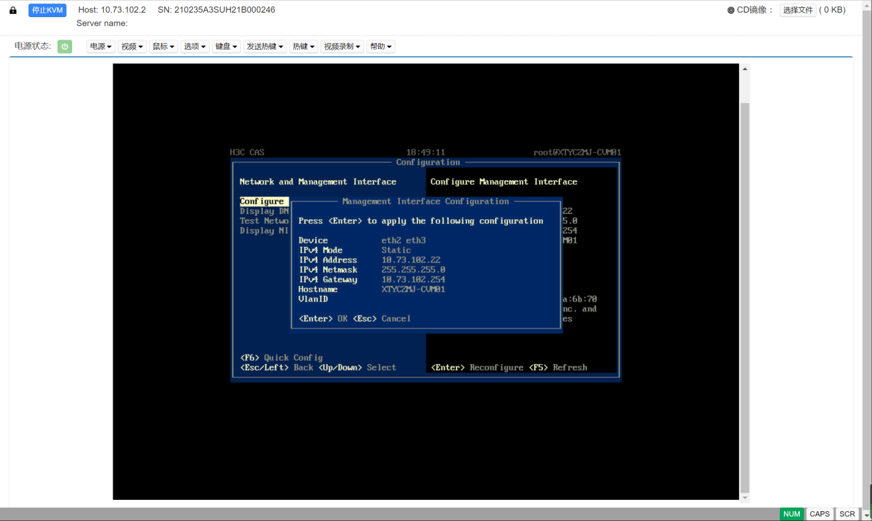Click the CD image disc icon
Screen dimensions: 872x521
[x=731, y=10]
